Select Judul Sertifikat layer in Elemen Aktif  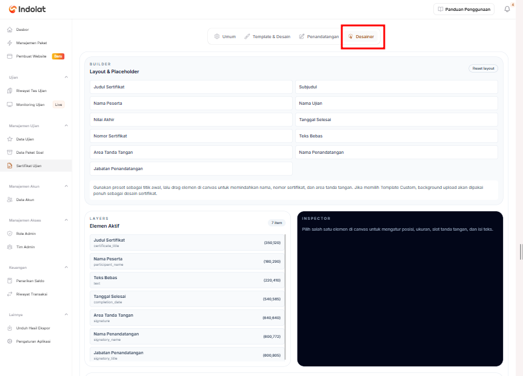click(187, 243)
